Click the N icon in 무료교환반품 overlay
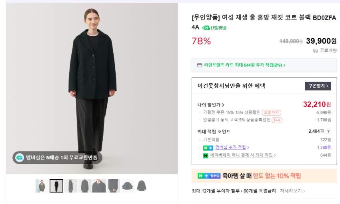The height and width of the screenshot is (204, 340). [x=20, y=157]
